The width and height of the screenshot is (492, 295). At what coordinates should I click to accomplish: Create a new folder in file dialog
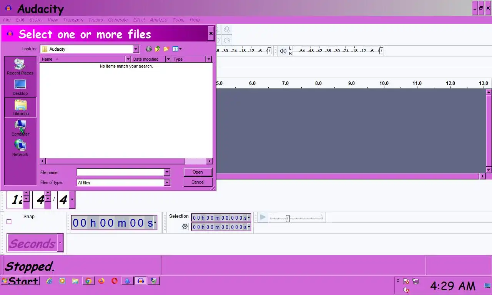166,49
